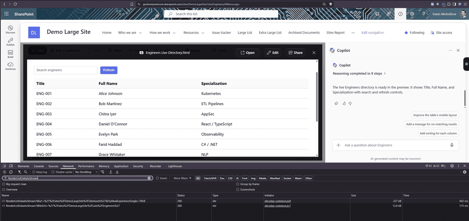This screenshot has width=469, height=221.
Task: Open the plt.odsp-common.js:8 initiator link
Action: tap(278, 201)
